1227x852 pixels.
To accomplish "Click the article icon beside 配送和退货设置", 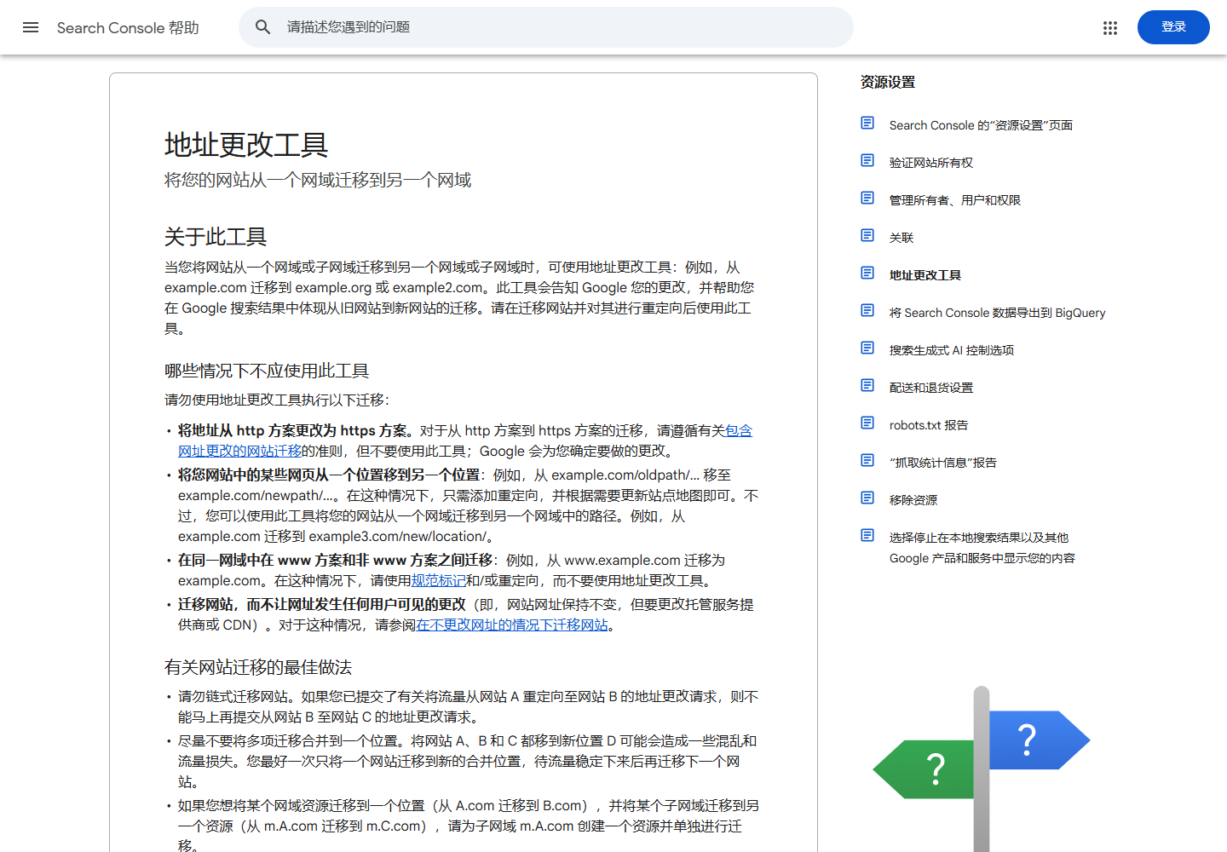I will pyautogui.click(x=867, y=386).
